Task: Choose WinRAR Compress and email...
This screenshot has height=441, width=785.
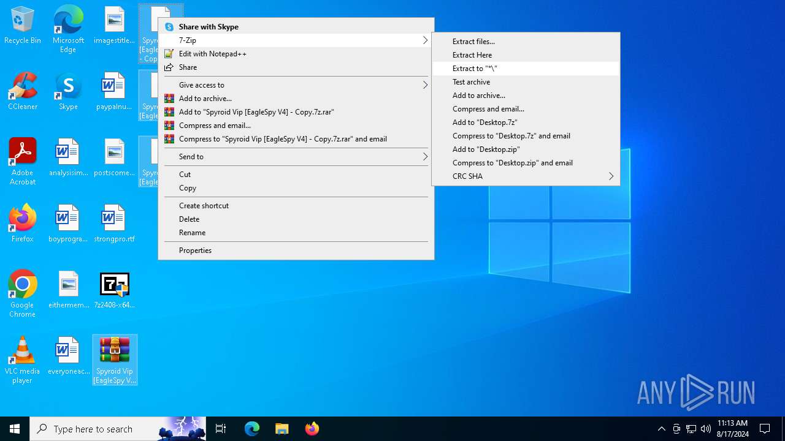Action: pos(296,126)
